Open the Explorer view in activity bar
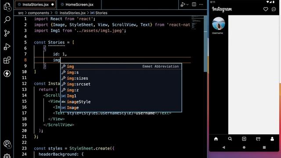The width and height of the screenshot is (281, 158). point(7,7)
